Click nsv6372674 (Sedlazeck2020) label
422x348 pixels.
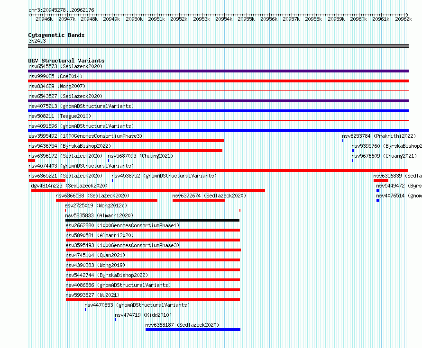click(x=209, y=196)
